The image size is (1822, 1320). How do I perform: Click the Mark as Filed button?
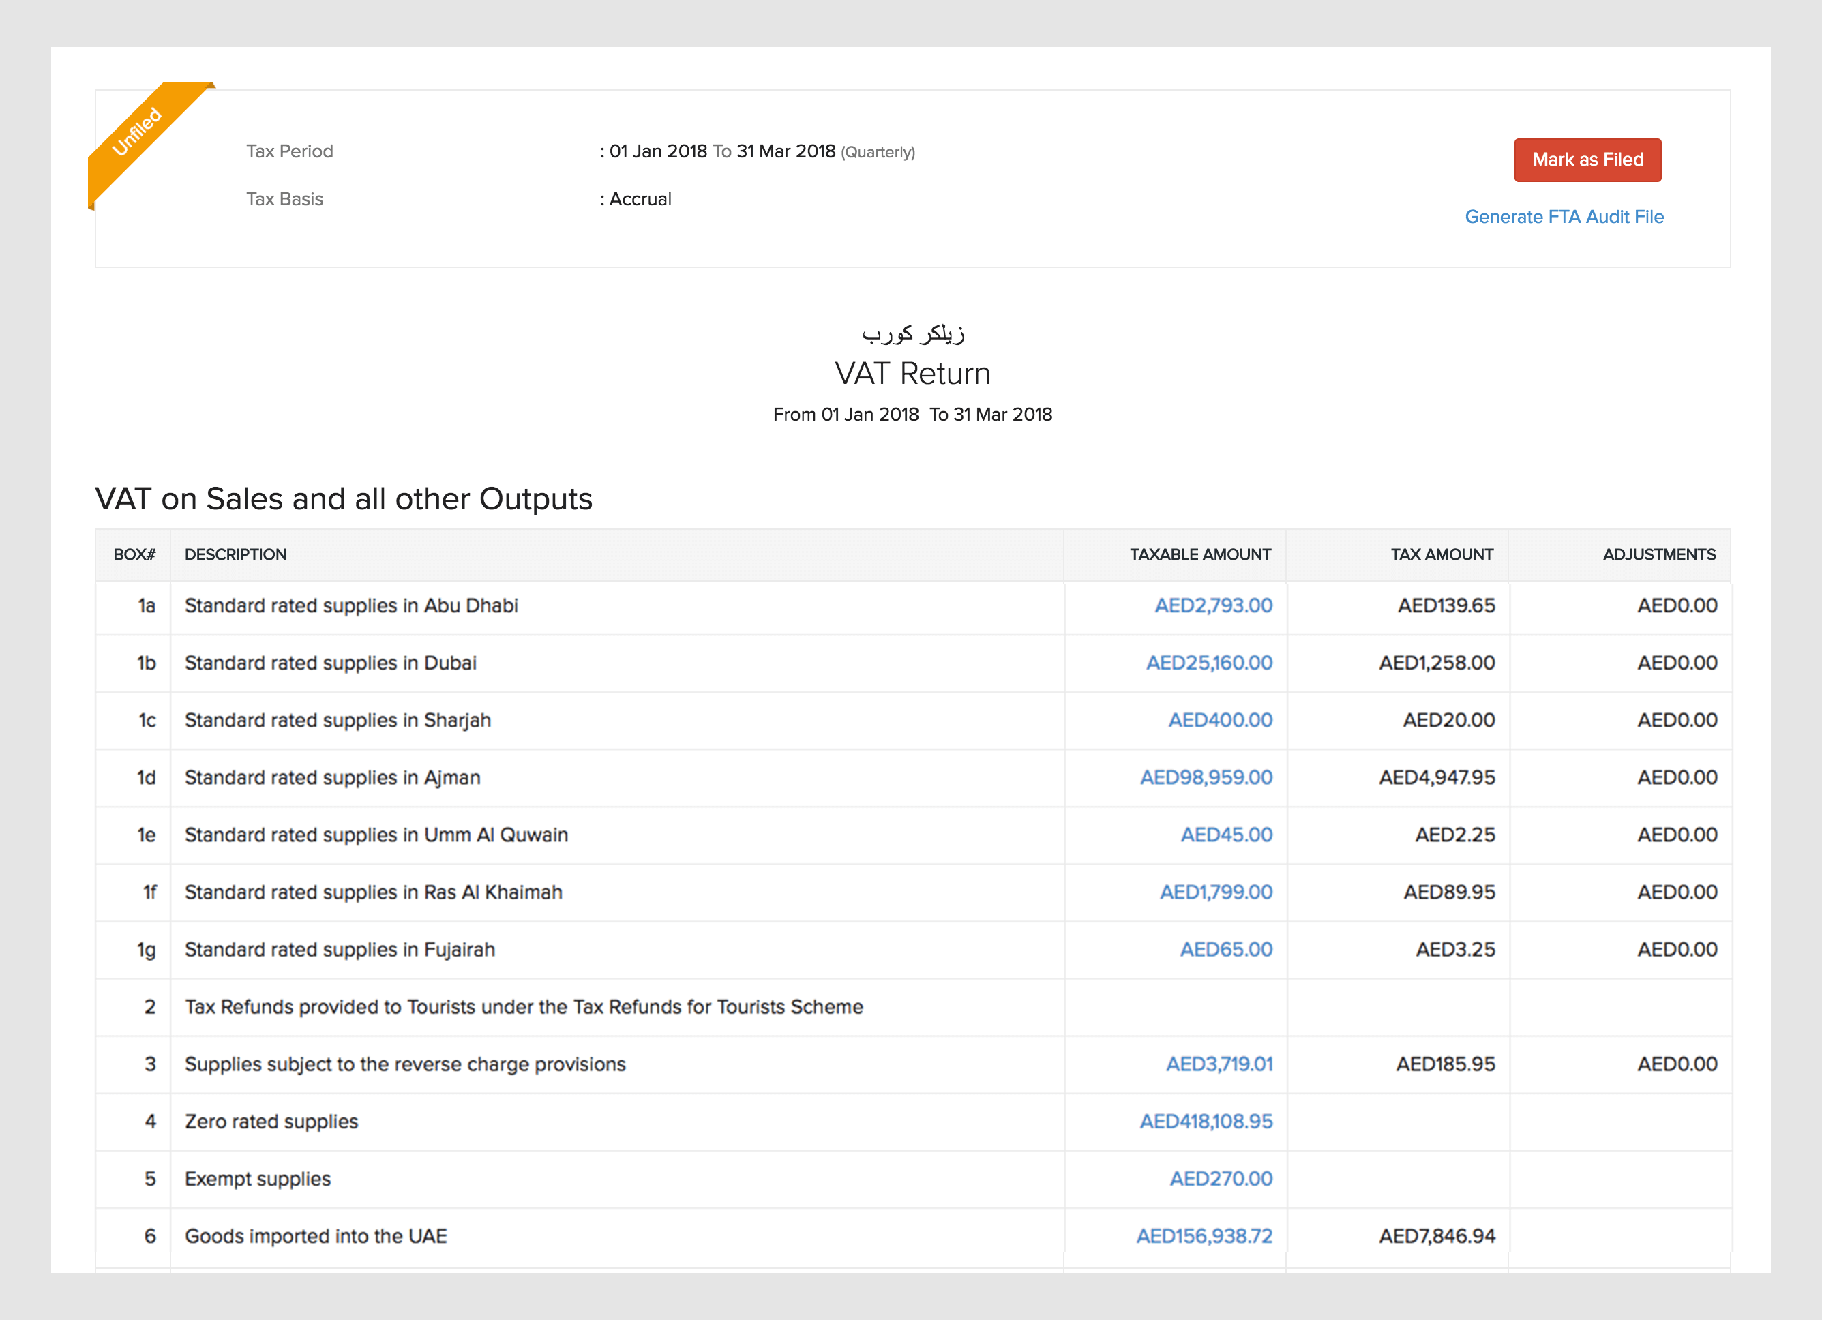[x=1587, y=160]
